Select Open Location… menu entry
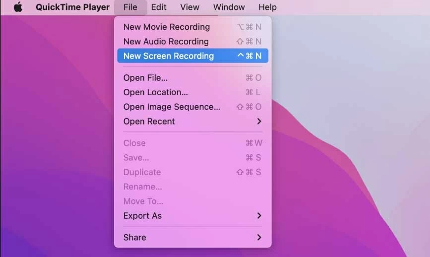 [193, 92]
